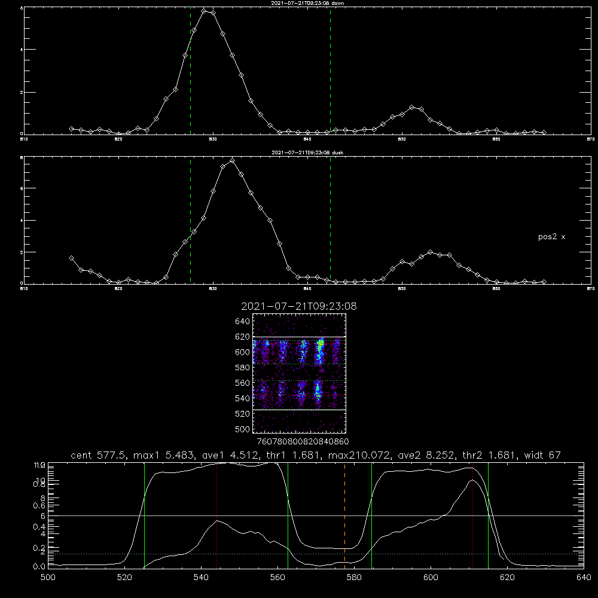
Task: Click the 850 tick label under dusk plot
Action: pyautogui.click(x=402, y=289)
